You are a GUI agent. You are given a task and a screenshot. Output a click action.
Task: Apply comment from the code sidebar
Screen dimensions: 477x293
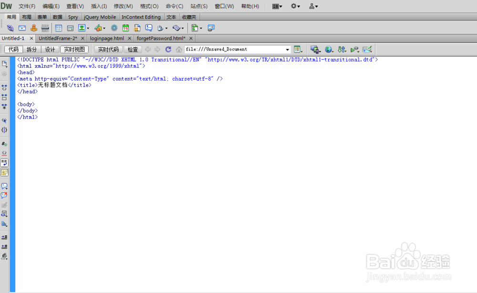[x=4, y=186]
